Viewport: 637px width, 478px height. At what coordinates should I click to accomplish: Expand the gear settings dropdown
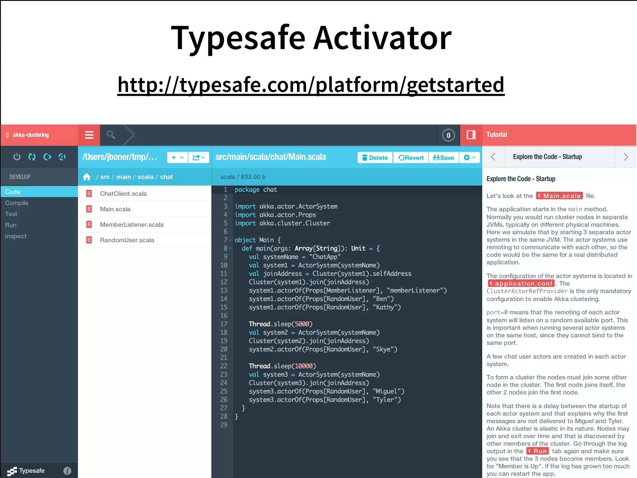469,157
